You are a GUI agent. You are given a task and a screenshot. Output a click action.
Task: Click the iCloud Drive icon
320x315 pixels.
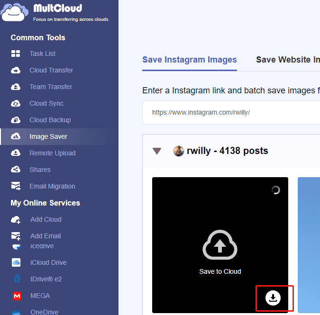16,262
